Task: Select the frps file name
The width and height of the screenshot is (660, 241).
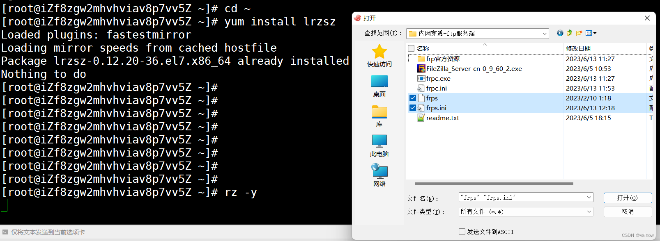Action: click(x=432, y=98)
